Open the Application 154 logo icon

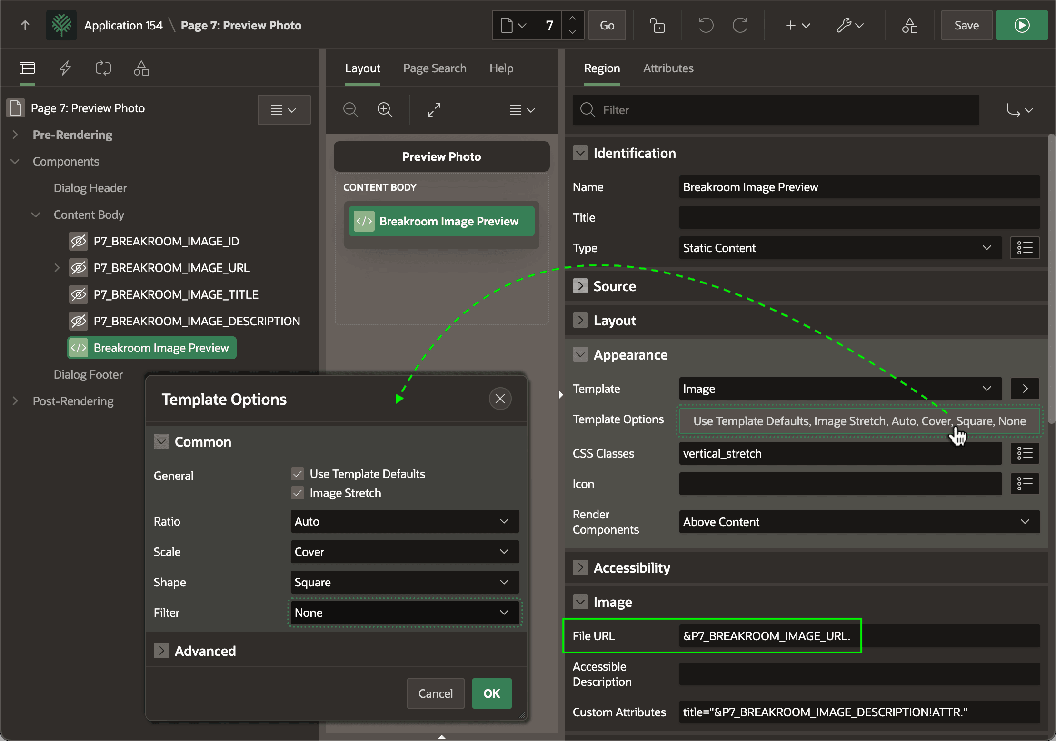click(61, 25)
